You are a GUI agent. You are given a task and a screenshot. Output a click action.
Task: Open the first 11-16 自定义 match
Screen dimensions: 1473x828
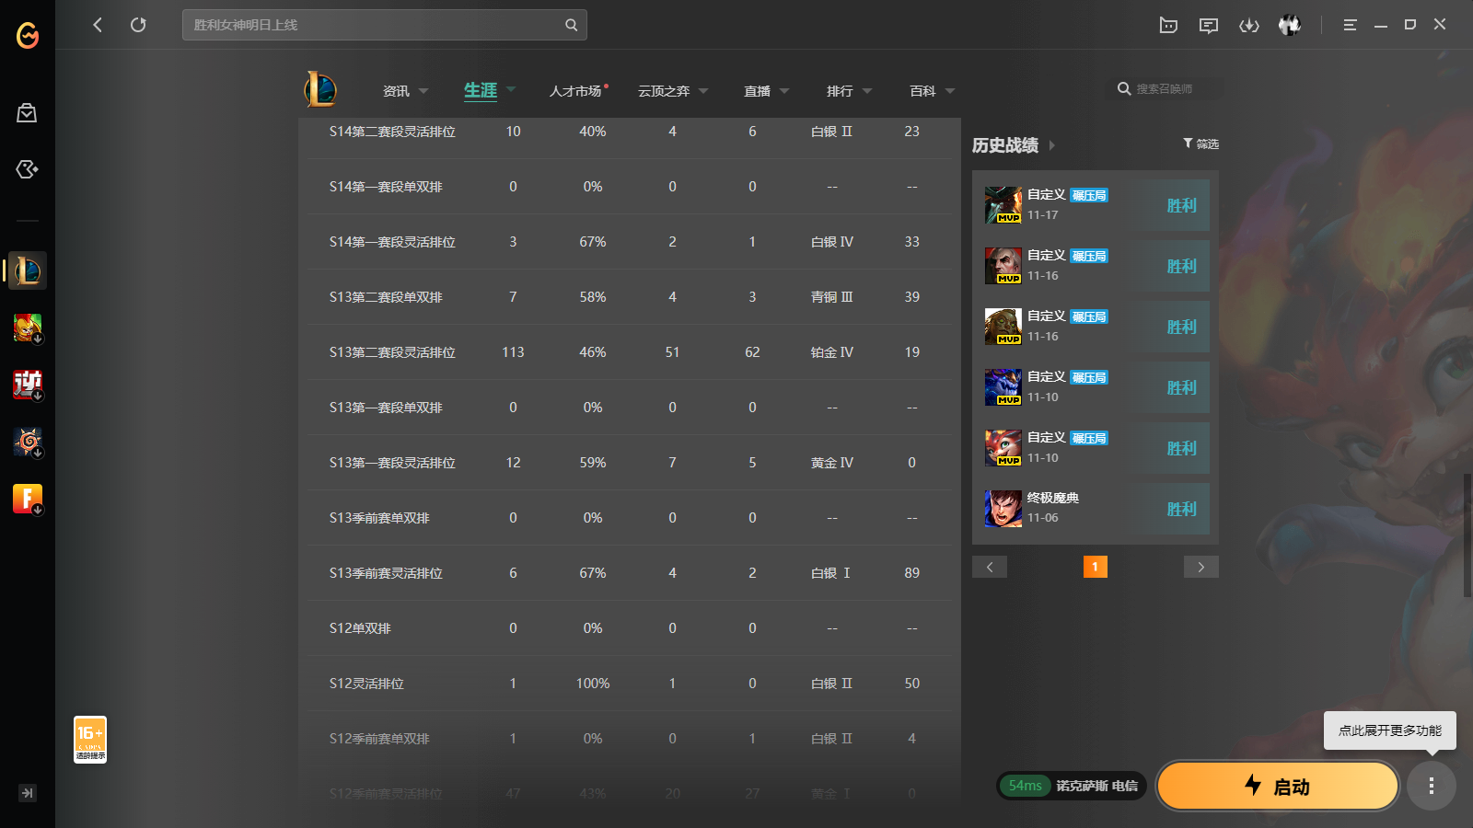point(1096,266)
